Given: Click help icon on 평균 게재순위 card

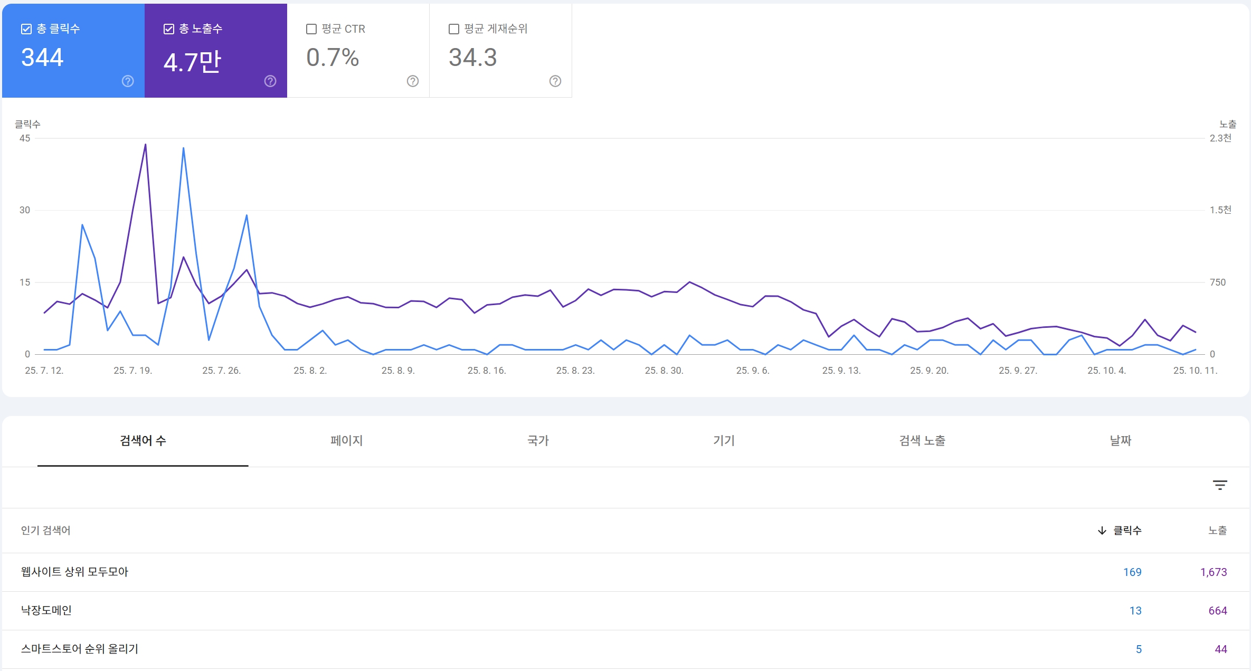Looking at the screenshot, I should 555,81.
